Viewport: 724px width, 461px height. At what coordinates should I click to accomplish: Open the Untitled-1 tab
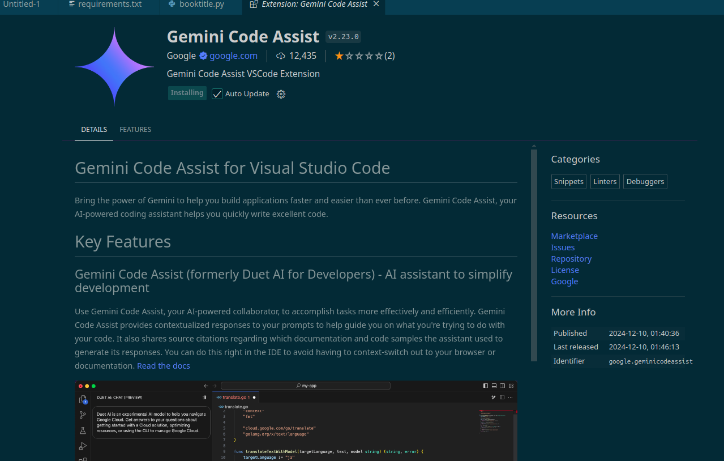click(23, 4)
